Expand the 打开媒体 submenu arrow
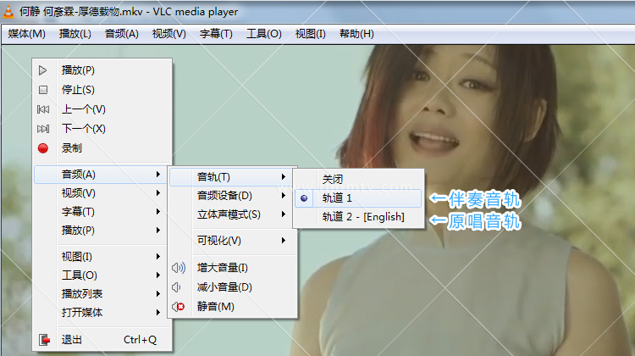The width and height of the screenshot is (635, 356). tap(158, 313)
